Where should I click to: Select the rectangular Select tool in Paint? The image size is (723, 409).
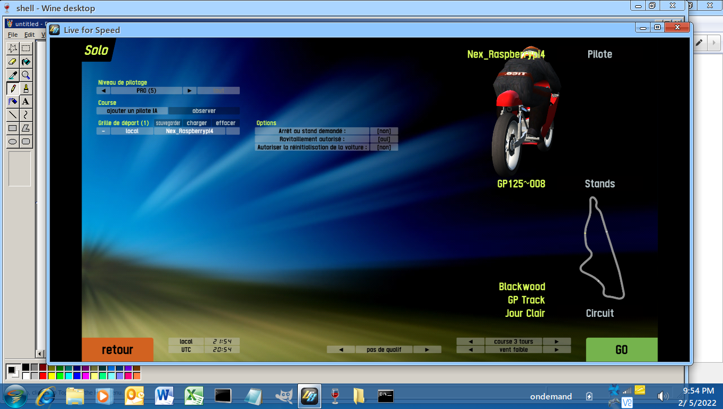click(26, 48)
